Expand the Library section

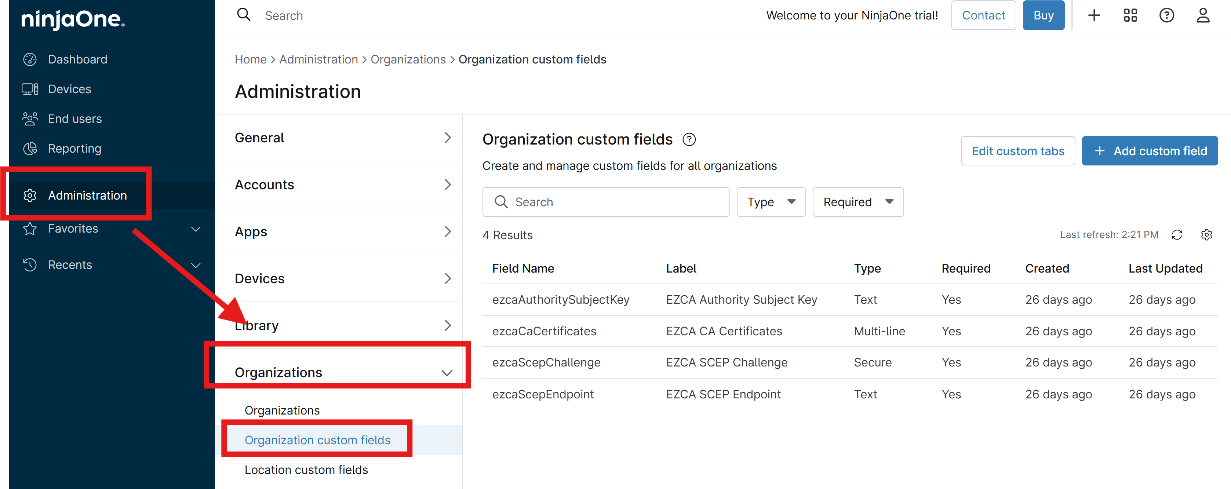point(338,325)
